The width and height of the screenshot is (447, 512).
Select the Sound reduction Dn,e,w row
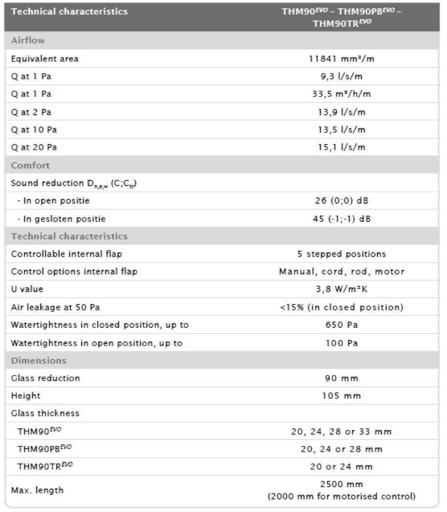tap(222, 183)
